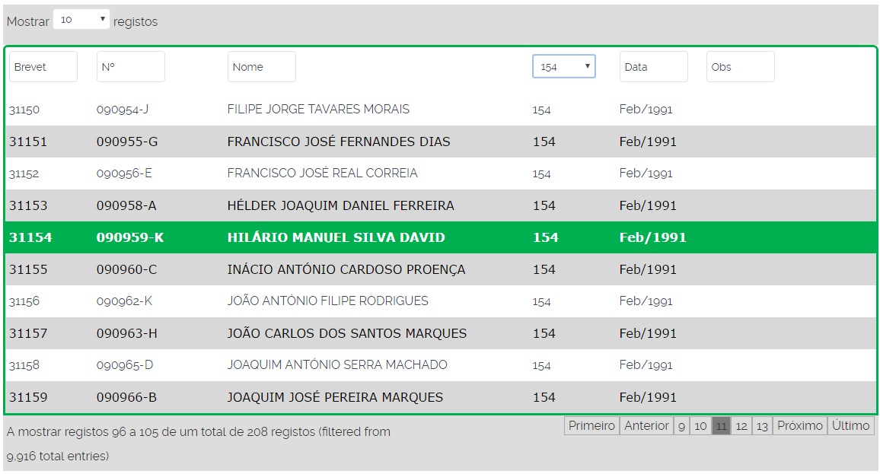Open the 154 course filter dropdown

pyautogui.click(x=563, y=67)
